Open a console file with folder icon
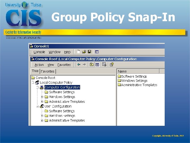190x143 pixels. click(84, 52)
